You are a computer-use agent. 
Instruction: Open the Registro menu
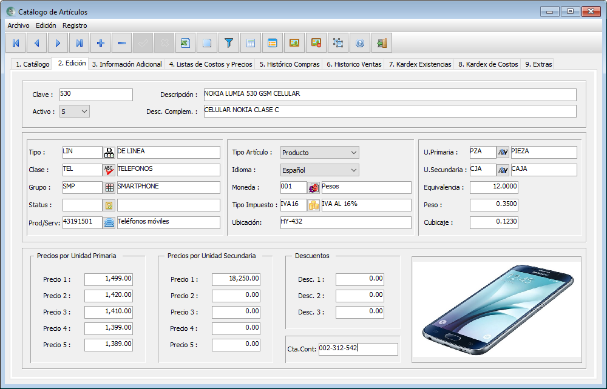pos(75,25)
